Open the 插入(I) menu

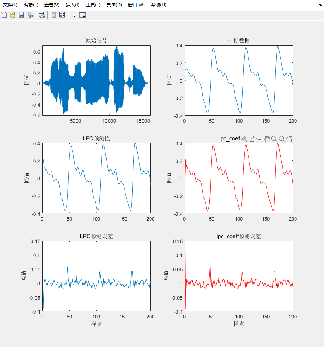coord(73,5)
